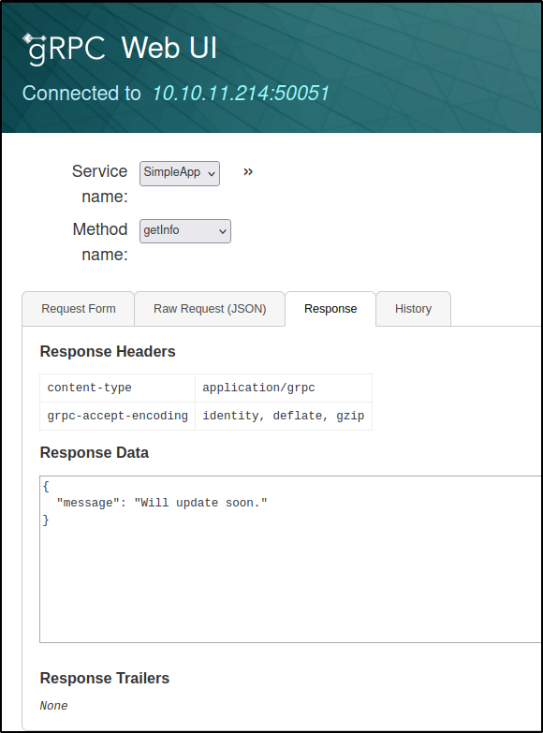Image resolution: width=543 pixels, height=733 pixels.
Task: Switch to the Request Form tab
Action: pyautogui.click(x=79, y=309)
